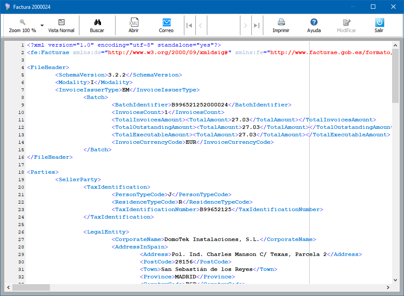Click the Province value MADRID
The image size is (404, 296).
click(186, 277)
